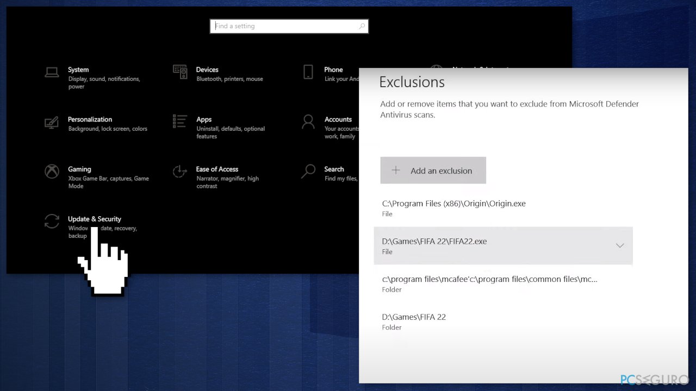Click the Ease of Access icon
696x391 pixels.
[180, 172]
